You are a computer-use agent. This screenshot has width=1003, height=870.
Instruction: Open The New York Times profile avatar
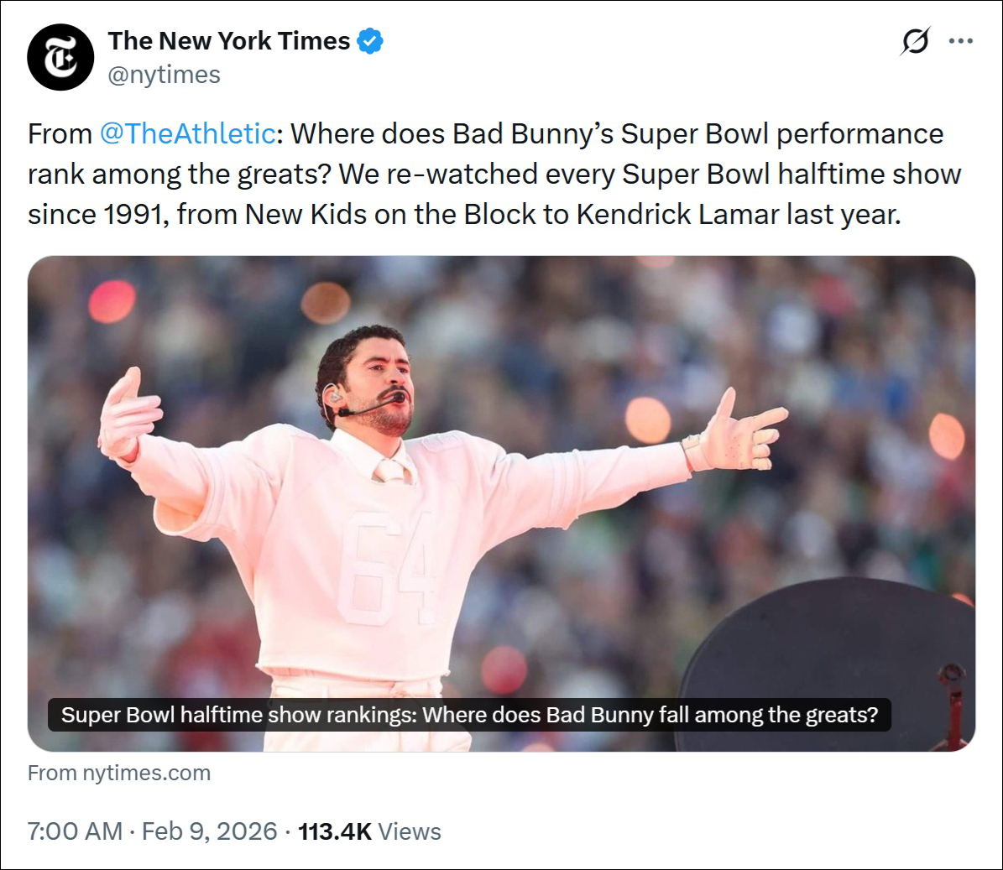pyautogui.click(x=60, y=57)
